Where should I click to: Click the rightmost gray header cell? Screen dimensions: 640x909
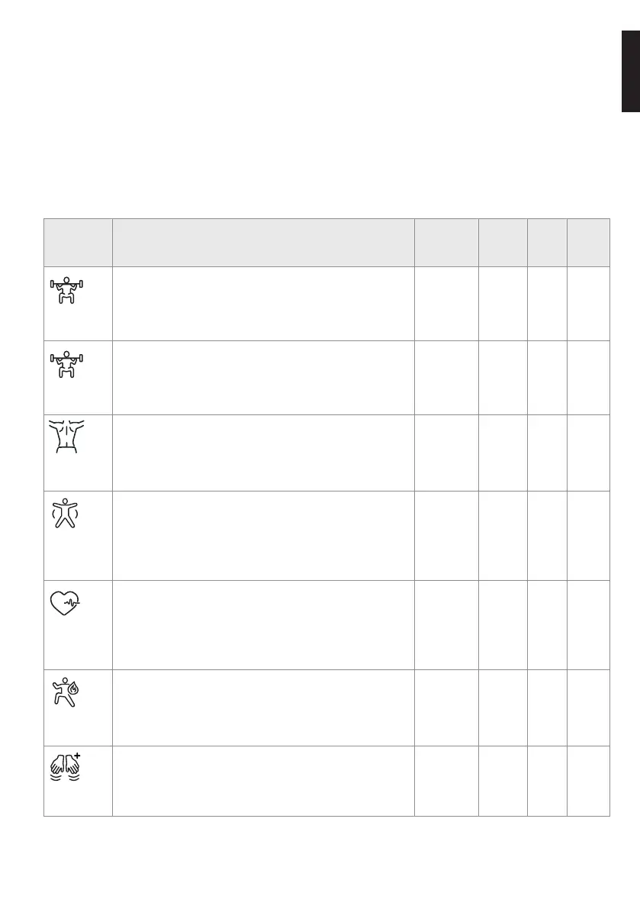588,242
